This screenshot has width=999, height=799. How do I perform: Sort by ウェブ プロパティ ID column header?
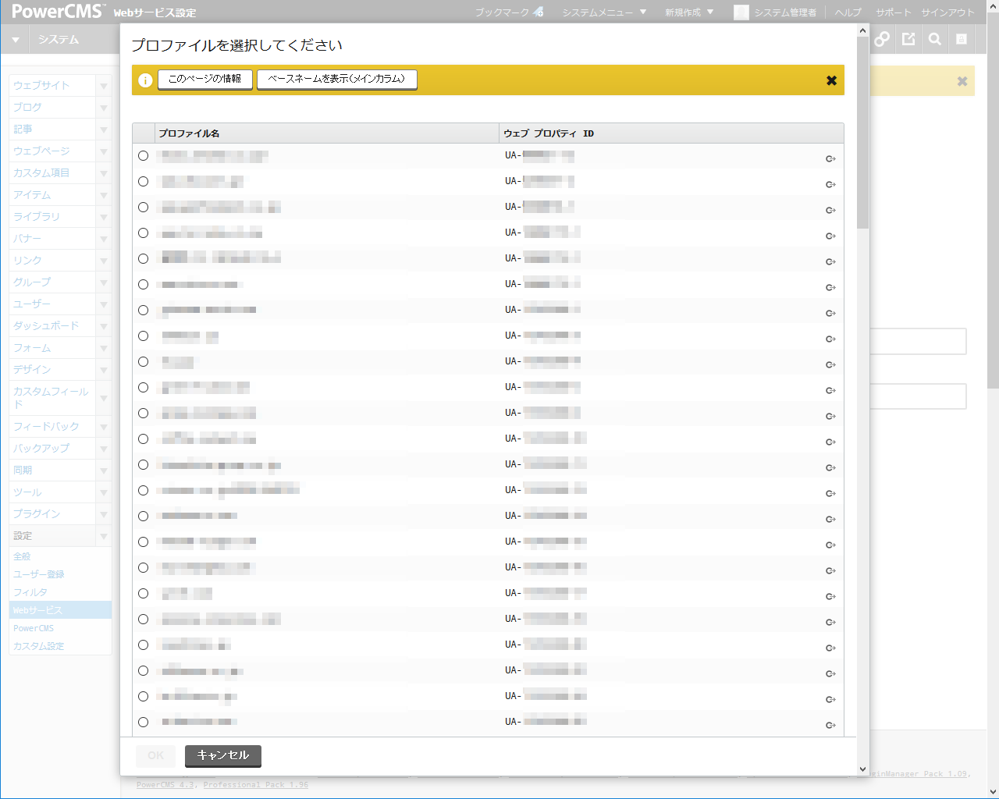click(x=549, y=133)
